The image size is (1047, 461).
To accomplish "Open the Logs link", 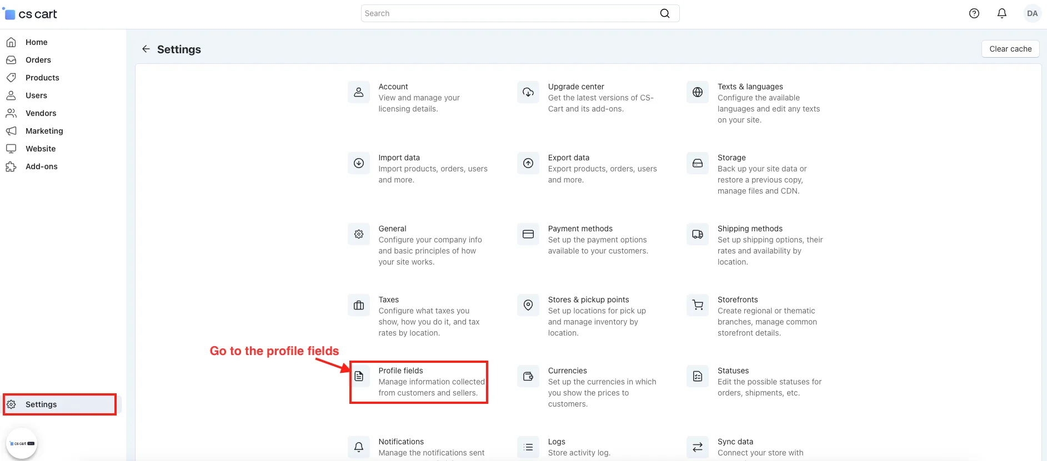I will [x=557, y=442].
